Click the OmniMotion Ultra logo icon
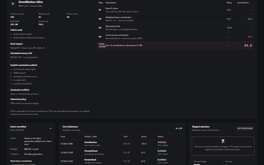264x165 pixels. click(13, 4)
